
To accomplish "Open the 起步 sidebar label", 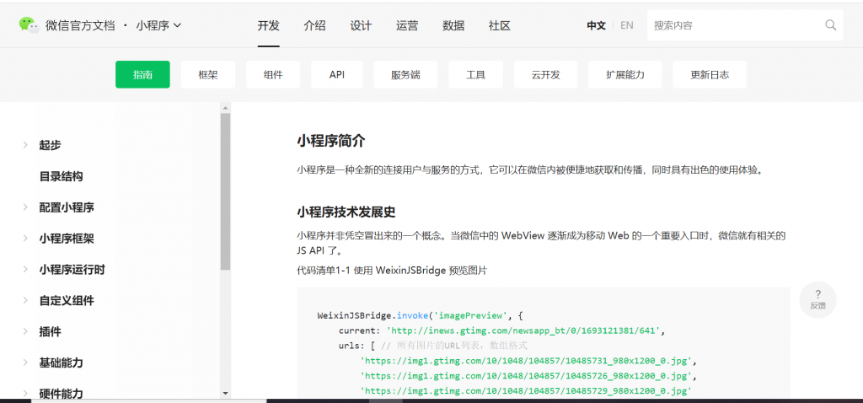I will tap(50, 145).
